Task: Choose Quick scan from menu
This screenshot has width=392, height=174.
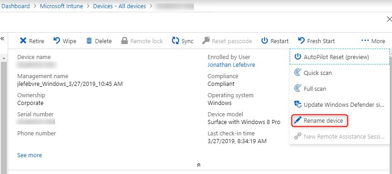Action: (x=340, y=73)
